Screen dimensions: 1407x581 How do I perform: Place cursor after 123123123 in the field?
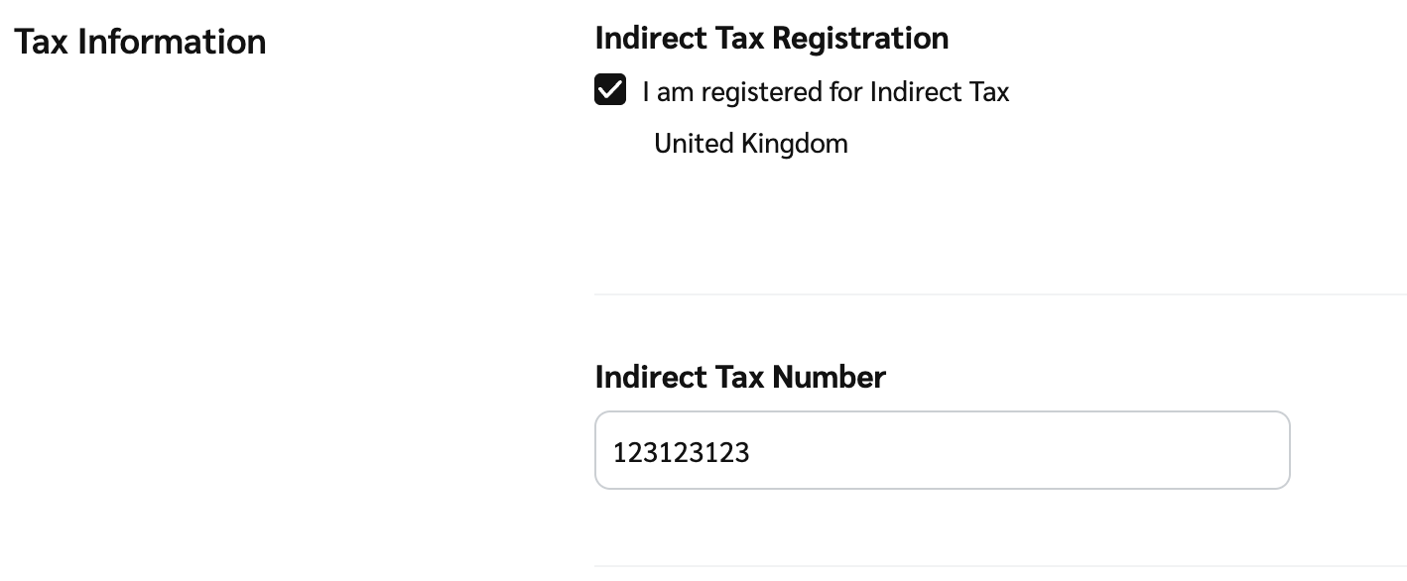coord(751,452)
